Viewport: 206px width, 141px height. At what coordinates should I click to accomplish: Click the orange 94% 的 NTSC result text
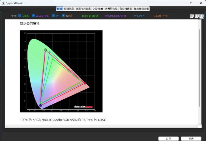(160, 16)
